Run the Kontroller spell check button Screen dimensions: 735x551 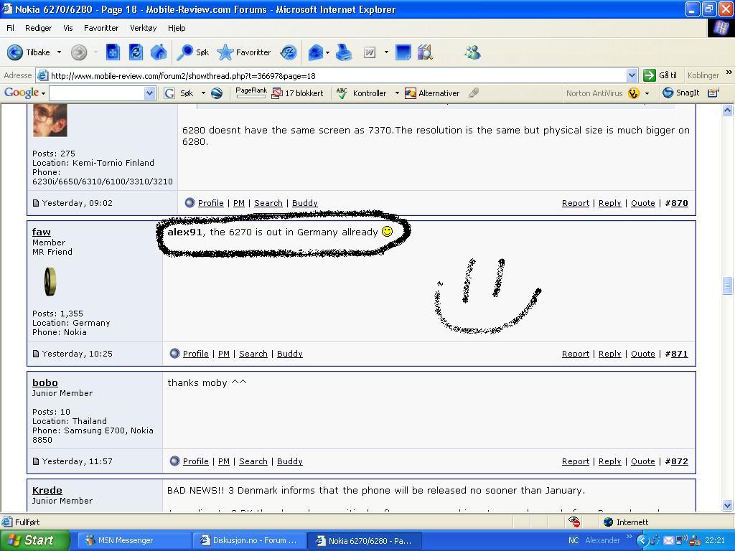[x=362, y=93]
